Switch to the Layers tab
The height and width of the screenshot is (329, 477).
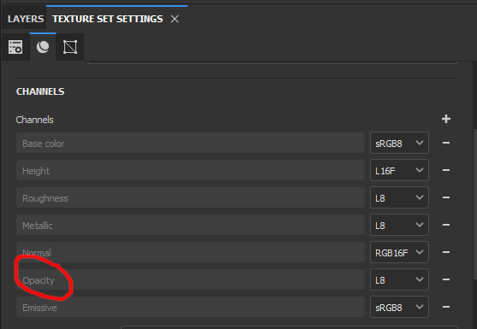(x=26, y=19)
